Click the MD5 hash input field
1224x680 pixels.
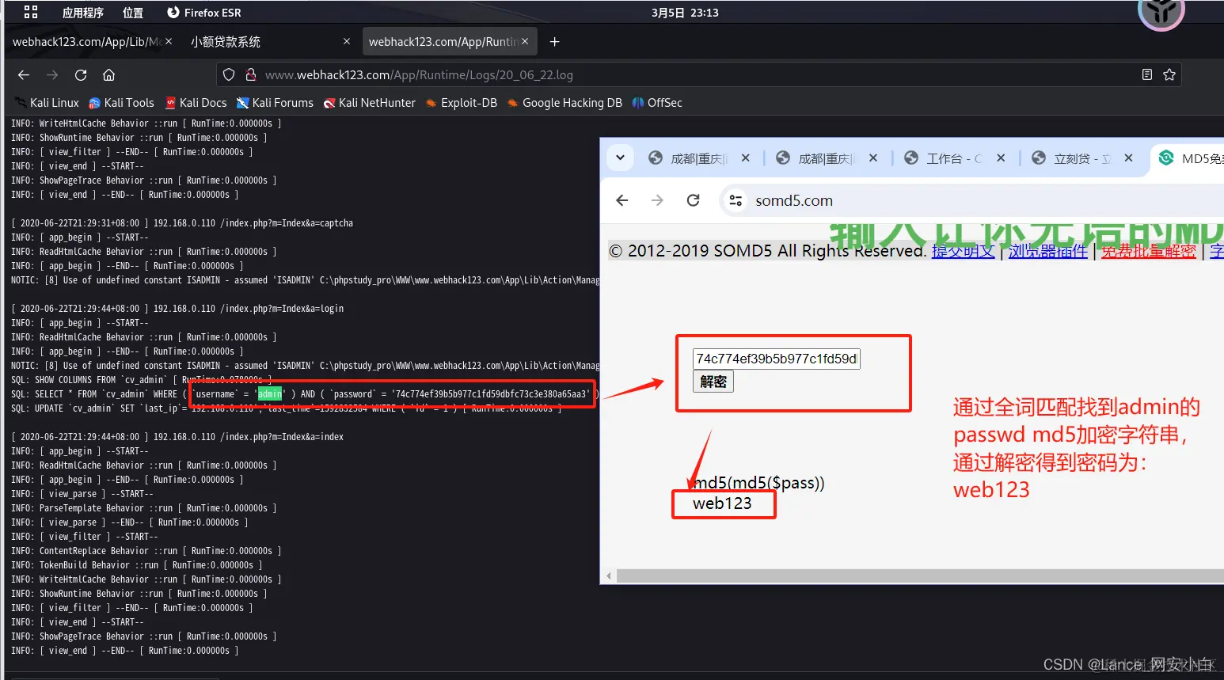(777, 359)
